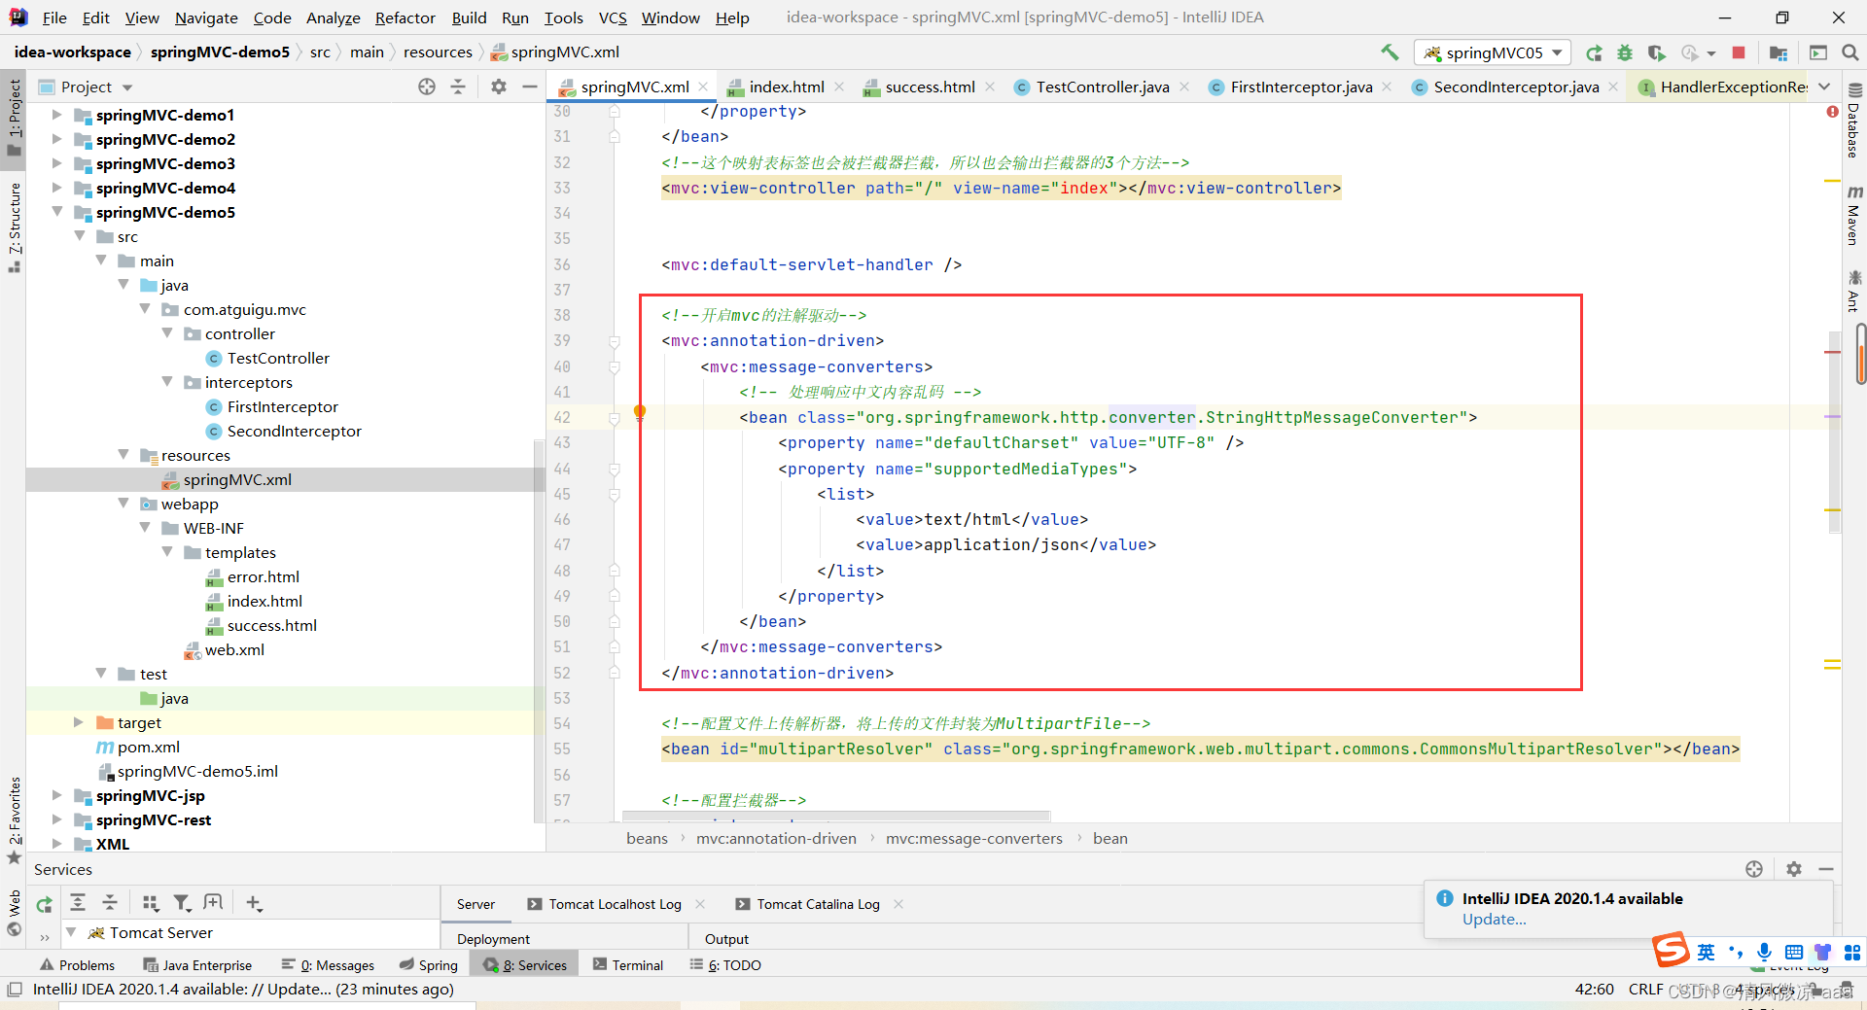Expand the target folder
1867x1010 pixels.
[78, 722]
